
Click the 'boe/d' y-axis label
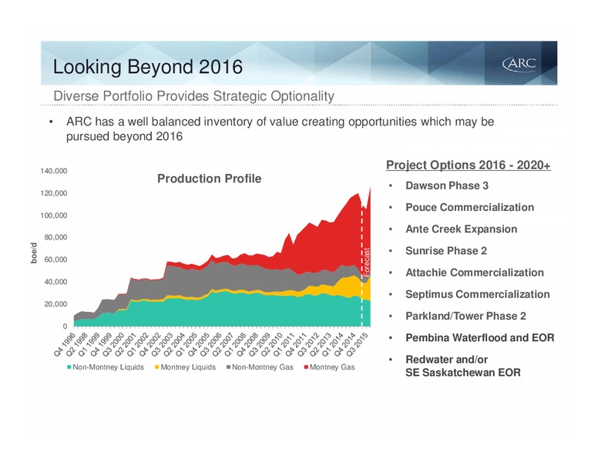[34, 253]
